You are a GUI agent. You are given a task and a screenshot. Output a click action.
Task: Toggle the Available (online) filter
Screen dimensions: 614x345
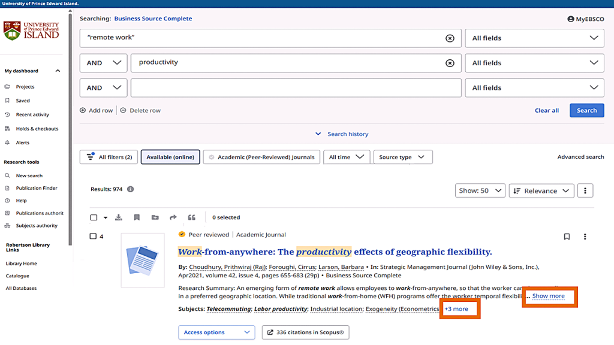point(170,157)
